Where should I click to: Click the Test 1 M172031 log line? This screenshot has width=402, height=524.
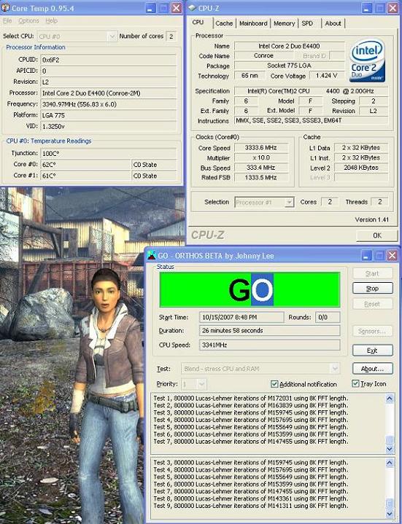(x=251, y=398)
